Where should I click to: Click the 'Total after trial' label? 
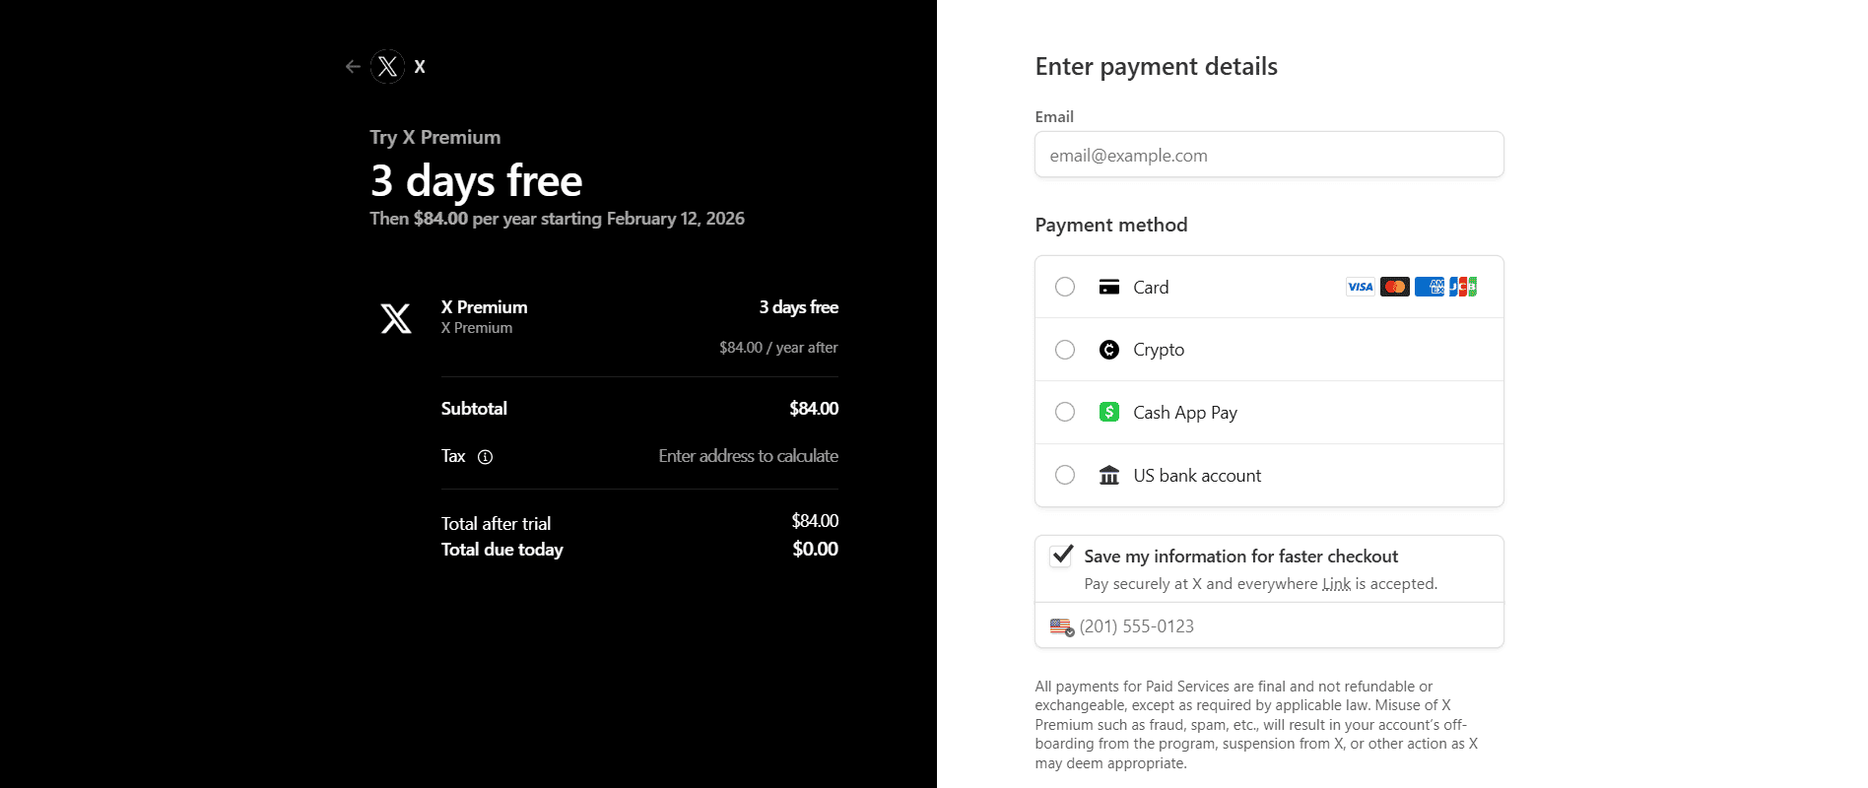tap(497, 524)
